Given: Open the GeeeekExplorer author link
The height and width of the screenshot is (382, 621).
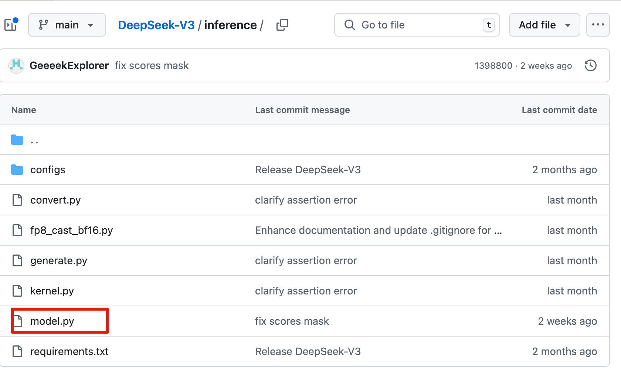Looking at the screenshot, I should click(x=69, y=65).
